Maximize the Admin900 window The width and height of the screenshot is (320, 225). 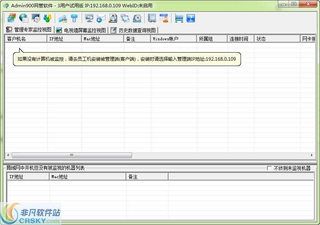click(x=294, y=4)
